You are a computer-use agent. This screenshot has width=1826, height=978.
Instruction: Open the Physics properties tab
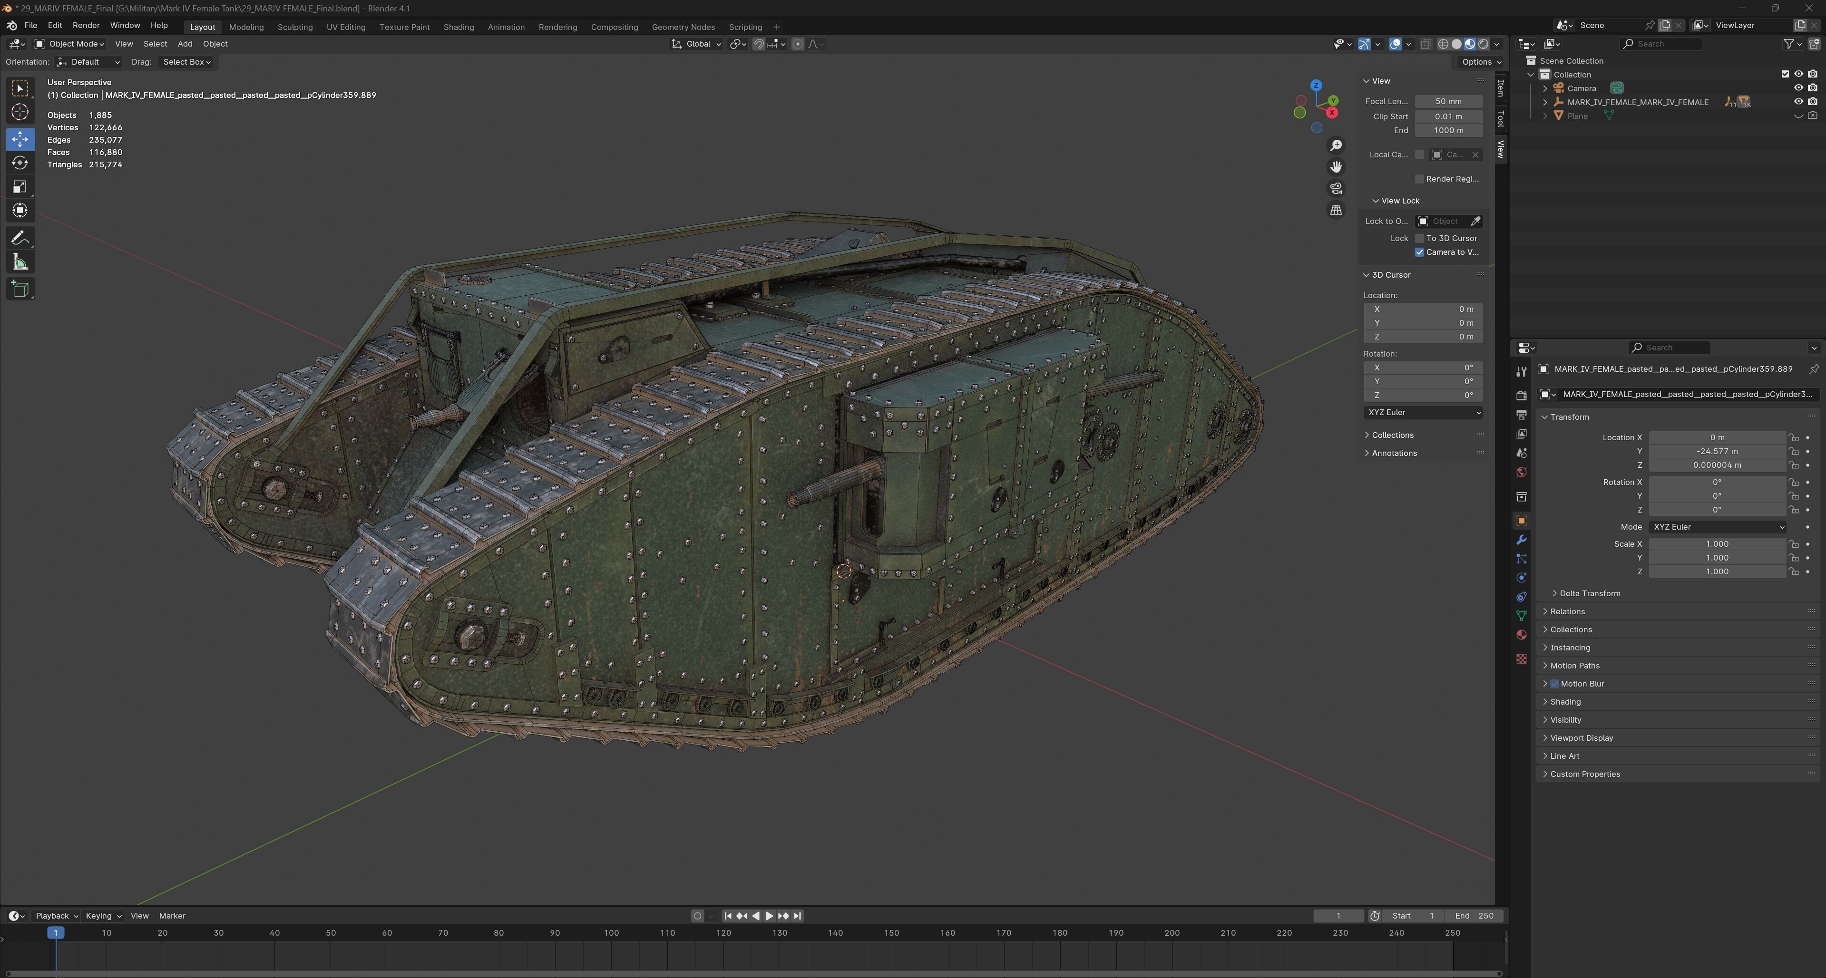[1521, 578]
